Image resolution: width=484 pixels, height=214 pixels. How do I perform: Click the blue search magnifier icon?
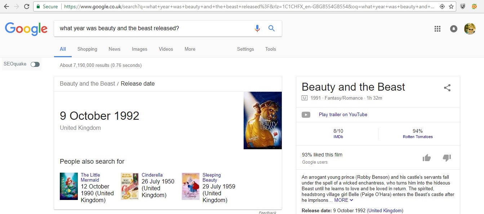(x=272, y=28)
